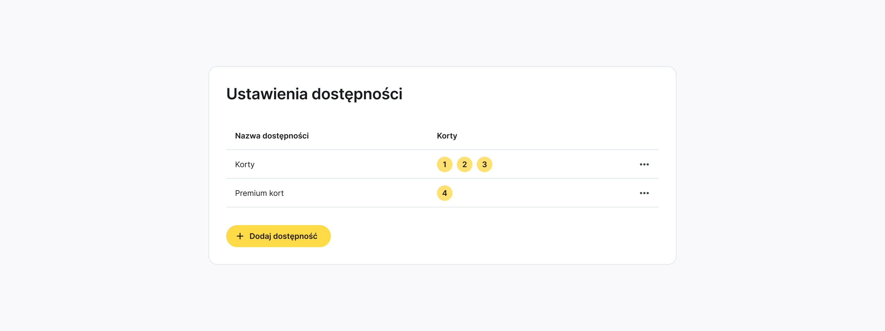Click the Nazwa dostępności column header
Image resolution: width=885 pixels, height=331 pixels.
click(x=272, y=136)
